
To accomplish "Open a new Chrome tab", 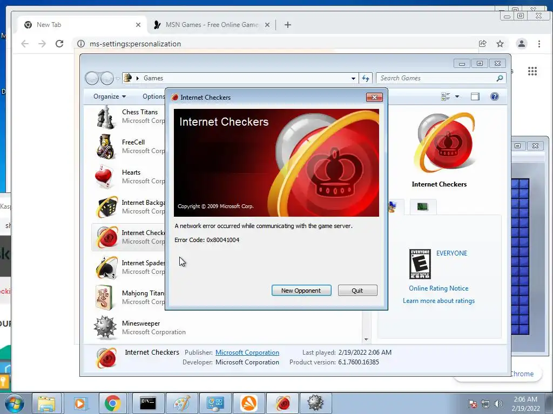I will click(x=288, y=25).
